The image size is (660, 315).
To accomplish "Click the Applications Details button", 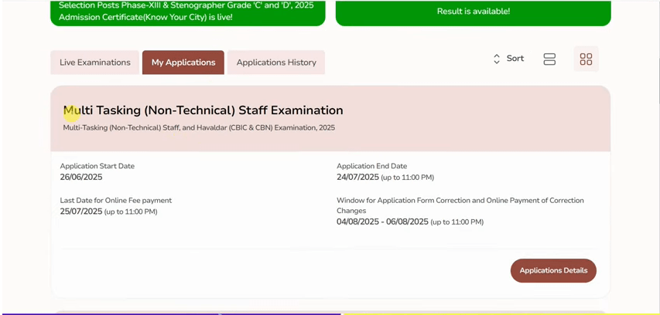I will [x=553, y=270].
